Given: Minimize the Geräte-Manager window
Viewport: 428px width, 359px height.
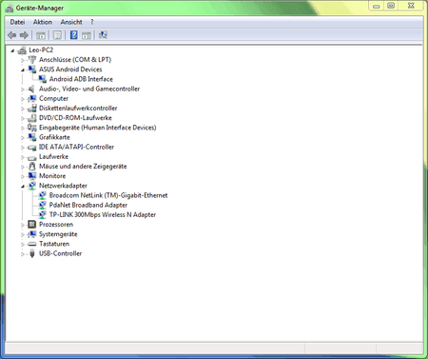Looking at the screenshot, I should tap(377, 6).
